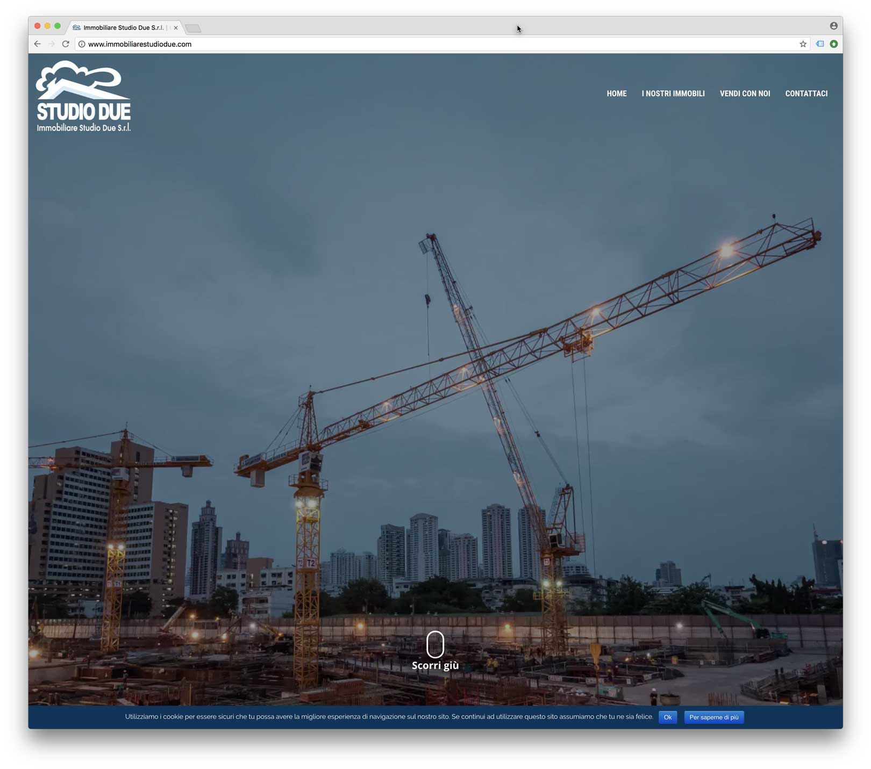871x769 pixels.
Task: Open I NOSTRI IMMOBILI in the navigation
Action: click(x=673, y=94)
